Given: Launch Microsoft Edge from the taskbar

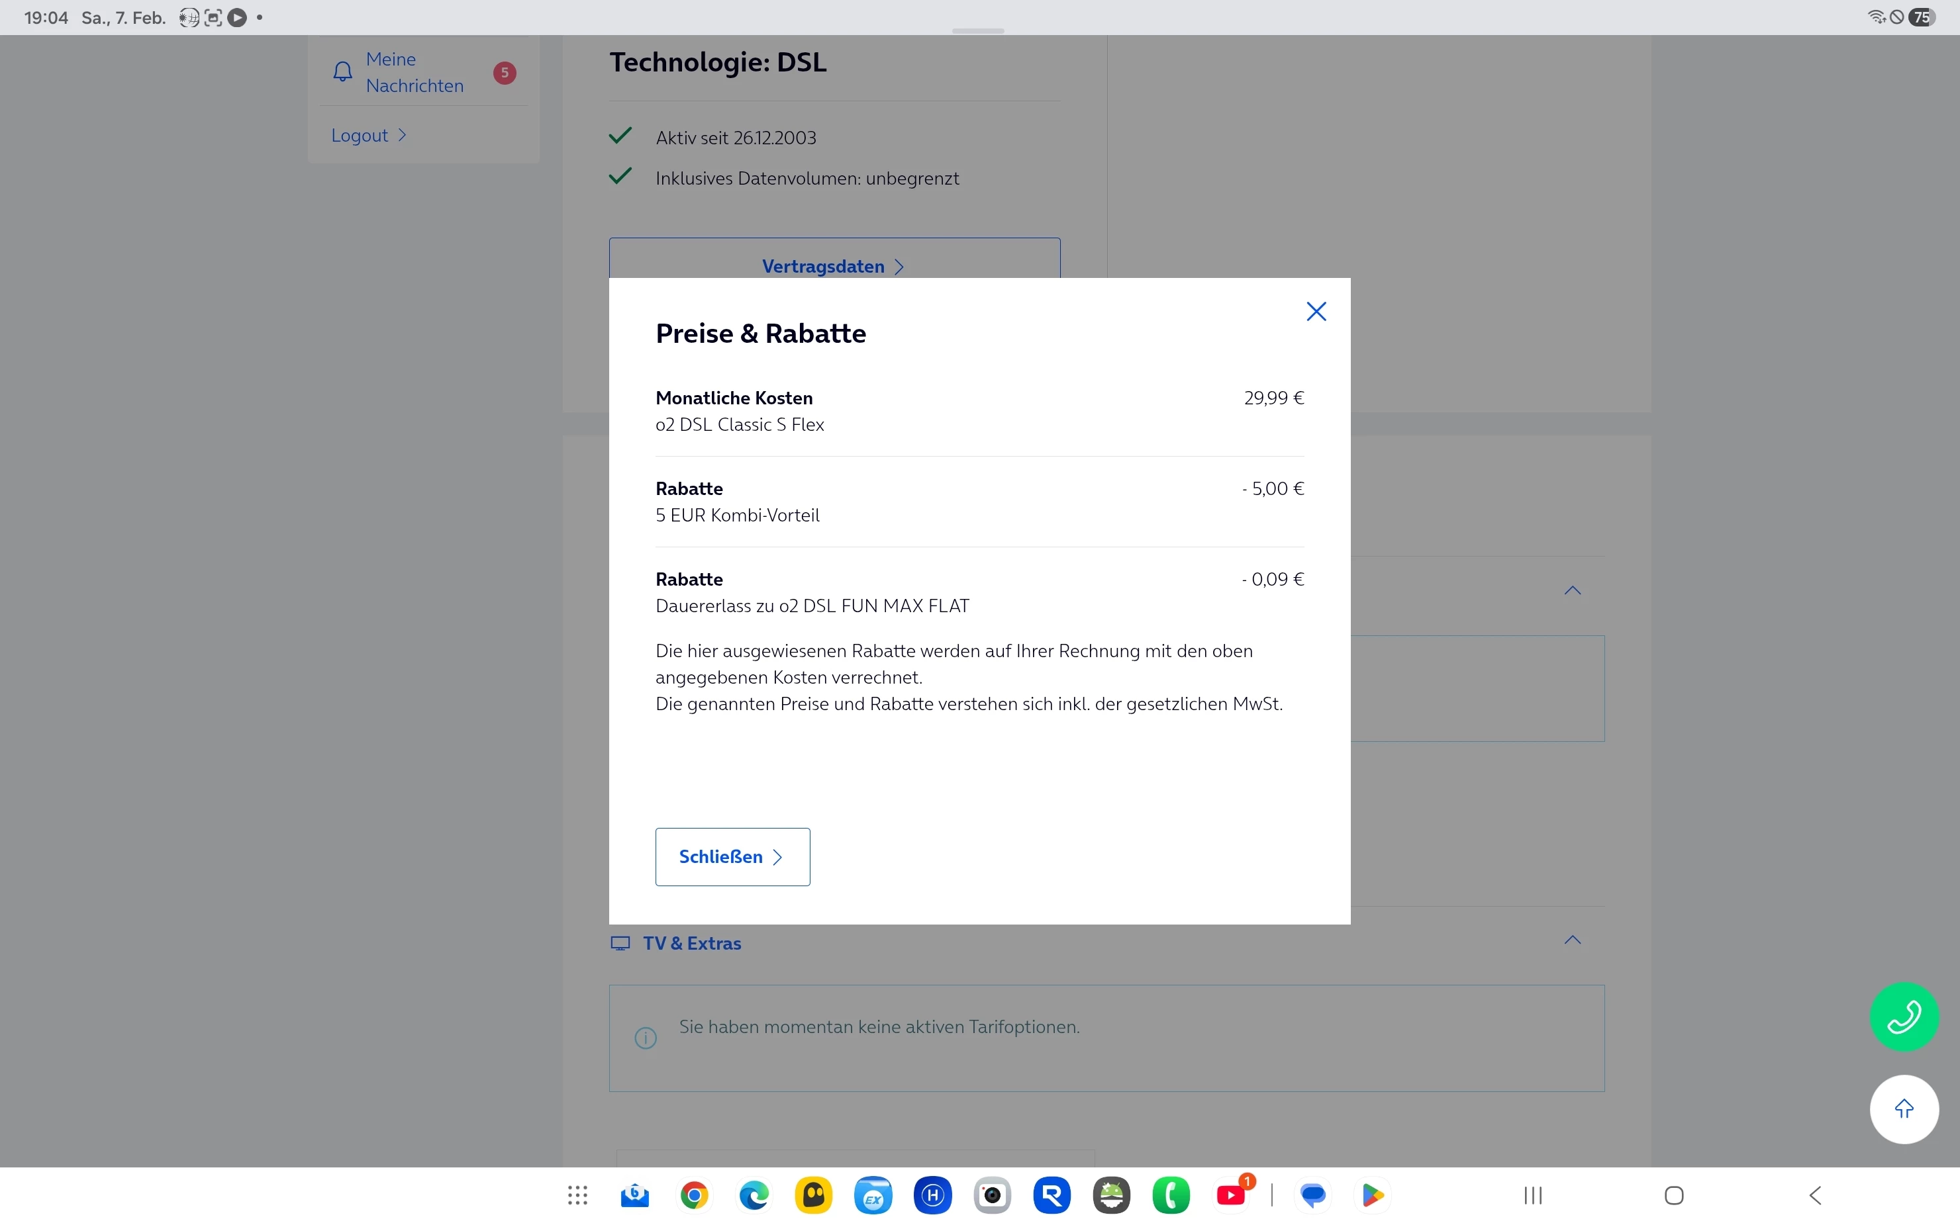Looking at the screenshot, I should (754, 1195).
